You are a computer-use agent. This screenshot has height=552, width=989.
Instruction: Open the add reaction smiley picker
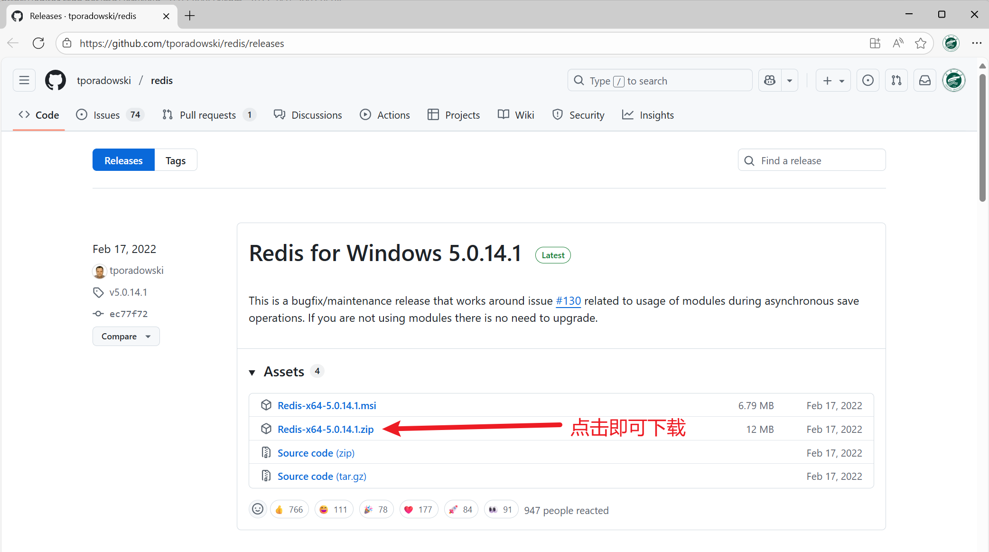coord(258,509)
